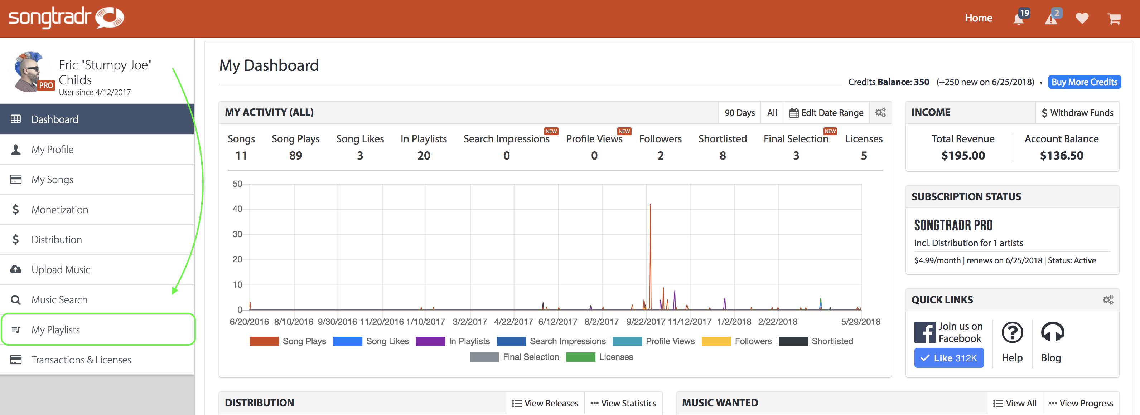This screenshot has height=415, width=1140.
Task: Click View Progress in Music Wanted
Action: [1081, 403]
